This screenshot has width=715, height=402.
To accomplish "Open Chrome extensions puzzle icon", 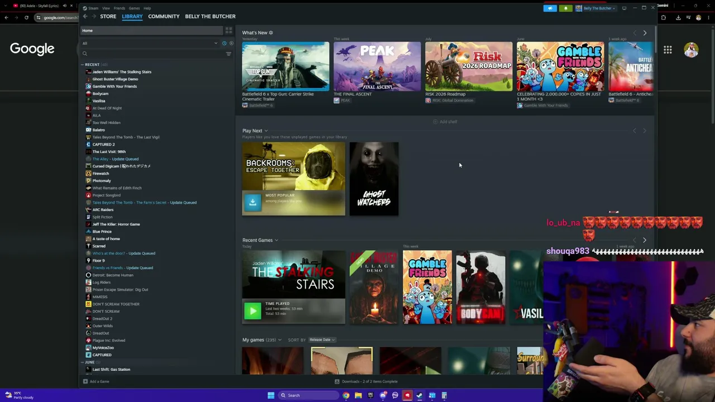I will (x=664, y=17).
